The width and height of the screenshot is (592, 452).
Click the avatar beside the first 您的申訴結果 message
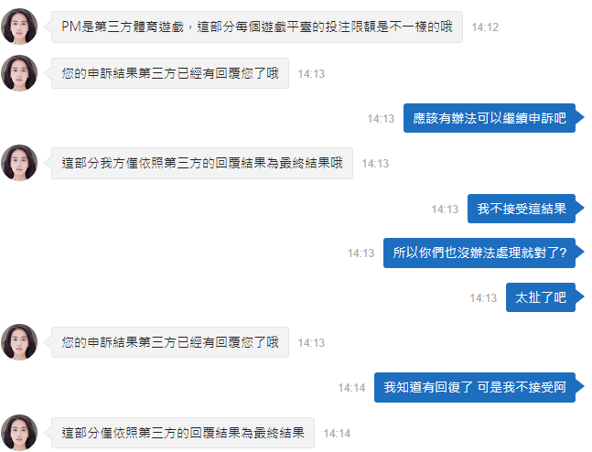[x=19, y=73]
